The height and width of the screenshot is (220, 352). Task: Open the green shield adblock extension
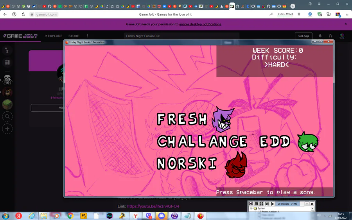(x=320, y=14)
